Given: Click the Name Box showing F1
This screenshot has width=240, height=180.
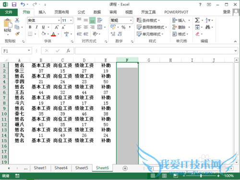Looking at the screenshot, I should pyautogui.click(x=17, y=51).
